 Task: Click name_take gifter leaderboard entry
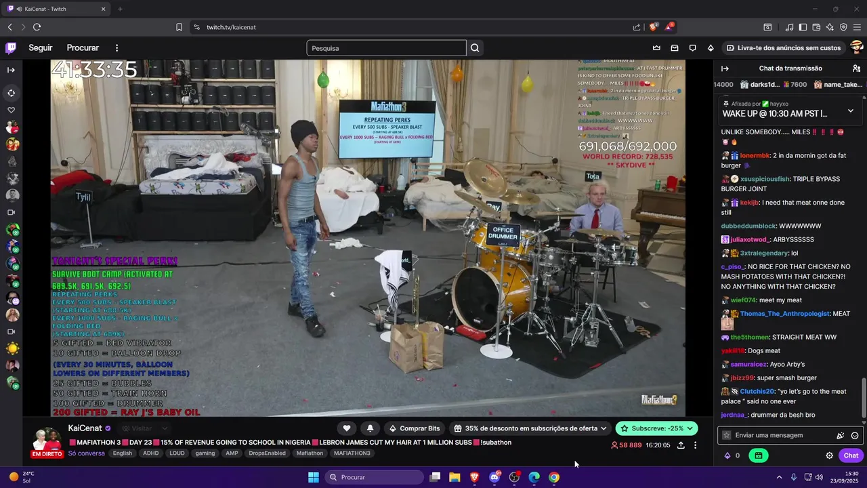click(x=838, y=85)
